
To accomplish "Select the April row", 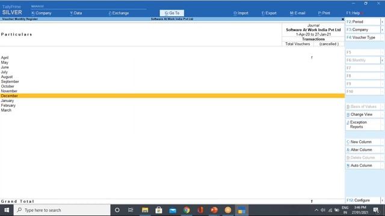I will [x=172, y=58].
